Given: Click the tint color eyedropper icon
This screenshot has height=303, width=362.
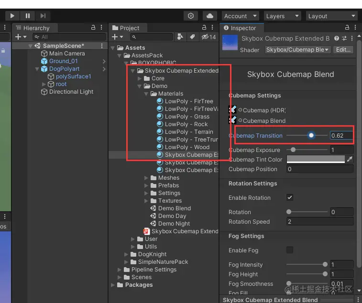Looking at the screenshot, I should coord(350,159).
